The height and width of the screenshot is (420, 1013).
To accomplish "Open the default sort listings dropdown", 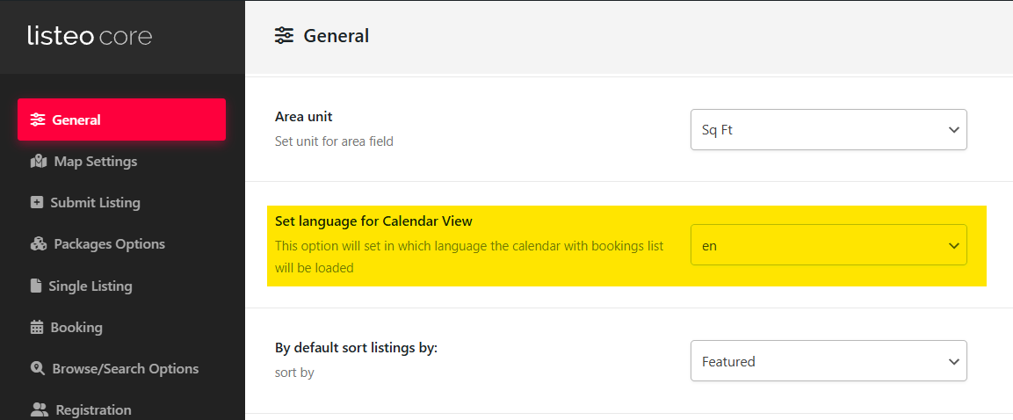I will [x=828, y=361].
